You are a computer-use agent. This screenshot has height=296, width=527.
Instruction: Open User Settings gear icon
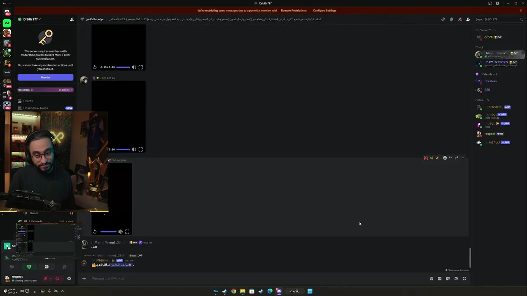click(x=69, y=278)
